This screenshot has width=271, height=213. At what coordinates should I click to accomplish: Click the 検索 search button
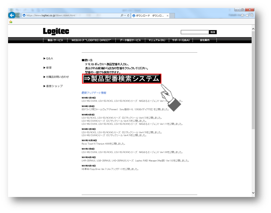tap(213, 32)
